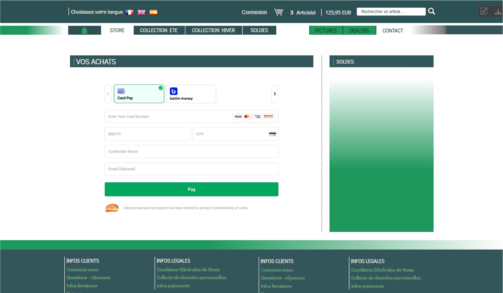Choose botim money as payment method

point(191,94)
